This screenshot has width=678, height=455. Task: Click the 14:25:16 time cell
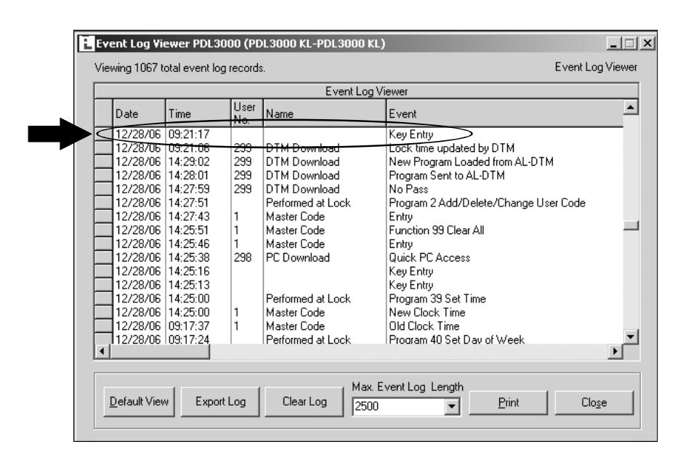point(188,271)
